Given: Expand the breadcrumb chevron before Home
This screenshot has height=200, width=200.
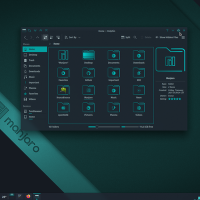Looking at the screenshot, I should coord(50,44).
